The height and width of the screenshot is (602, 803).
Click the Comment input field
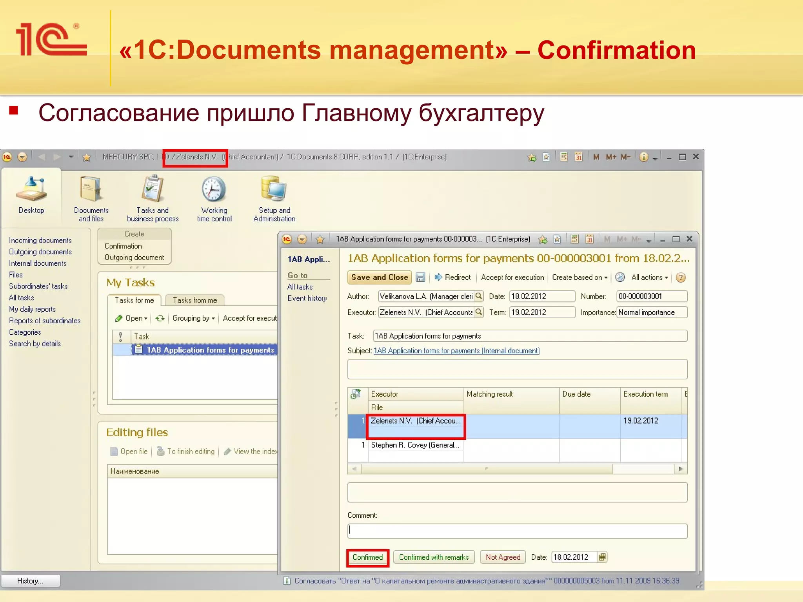tap(517, 531)
